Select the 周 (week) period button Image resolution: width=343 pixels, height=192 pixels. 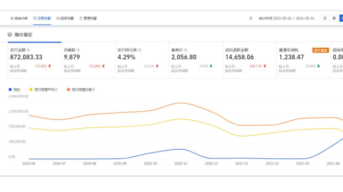point(334,18)
